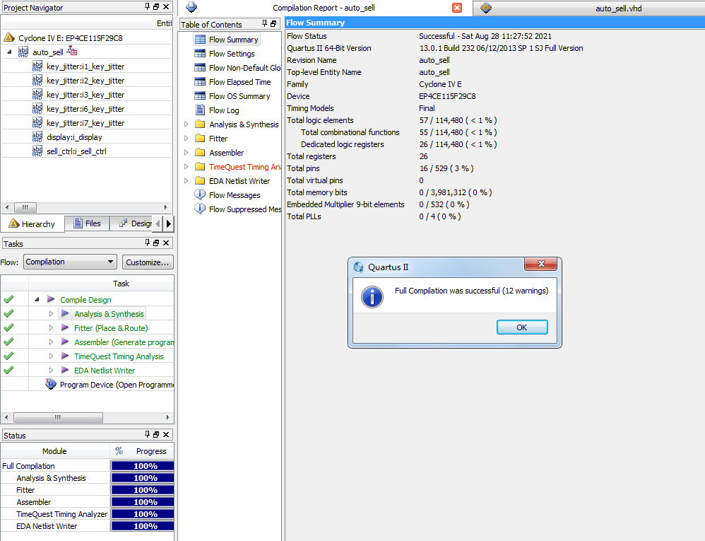Screen dimensions: 705x541
Task: Click Full Compilation 100% progress bar
Action: coord(143,466)
